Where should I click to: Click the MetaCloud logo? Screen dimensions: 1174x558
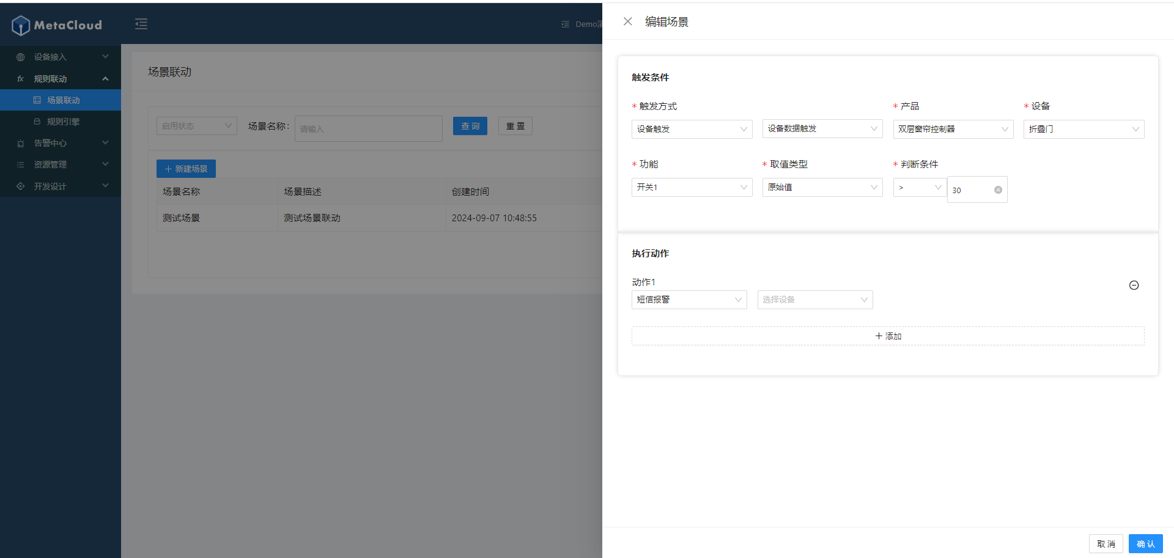(x=57, y=25)
